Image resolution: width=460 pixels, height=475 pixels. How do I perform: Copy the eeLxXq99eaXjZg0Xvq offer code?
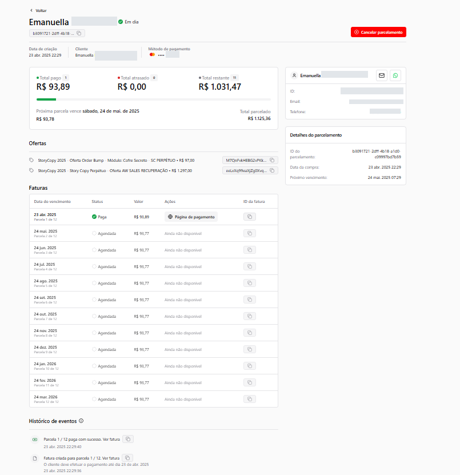pos(272,170)
